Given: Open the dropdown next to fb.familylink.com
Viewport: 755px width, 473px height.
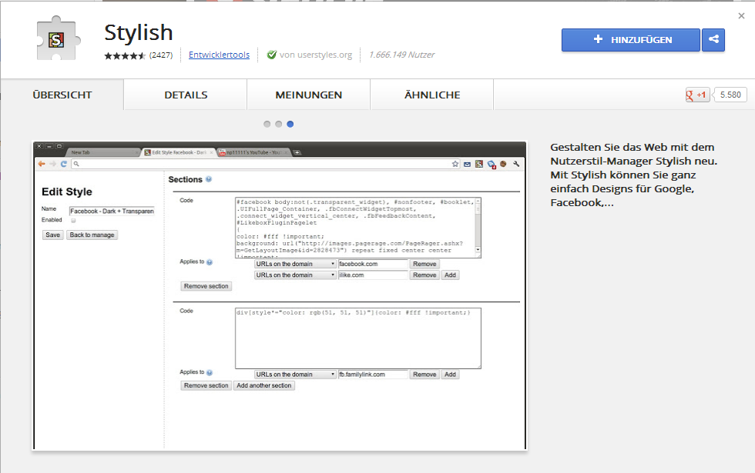Looking at the screenshot, I should point(294,375).
